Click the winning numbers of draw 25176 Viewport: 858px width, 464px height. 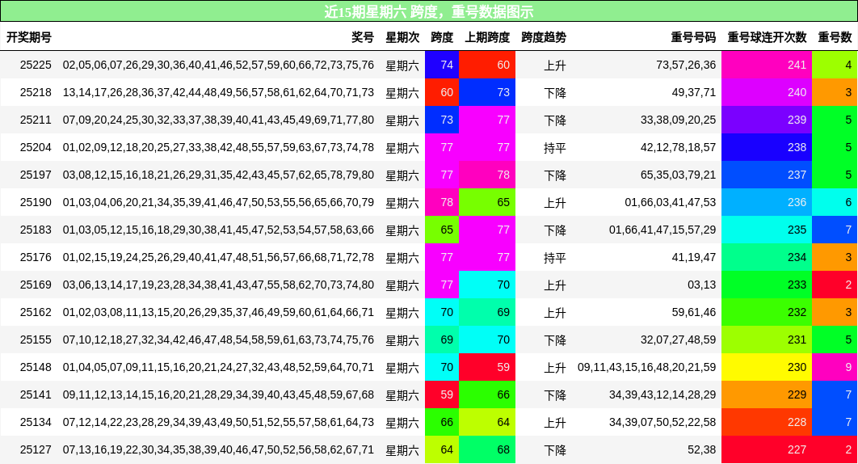(x=218, y=258)
